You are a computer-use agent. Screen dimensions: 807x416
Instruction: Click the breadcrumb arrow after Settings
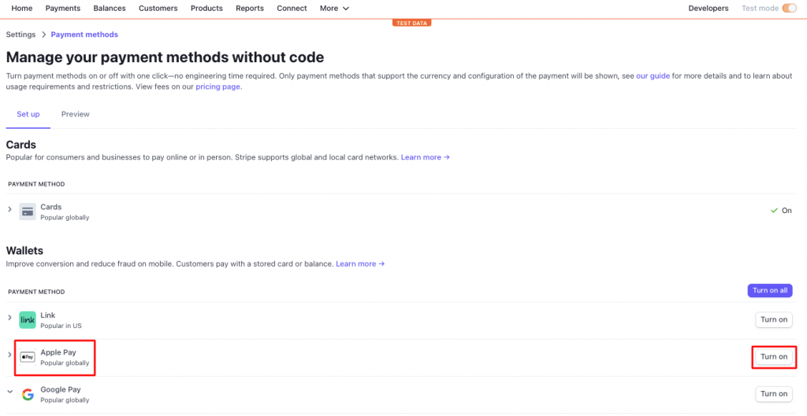tap(43, 35)
